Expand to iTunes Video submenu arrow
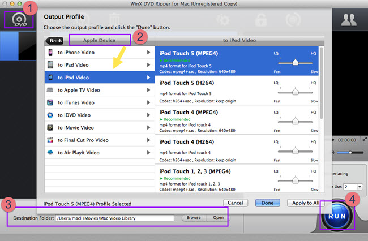The height and width of the screenshot is (241, 368). [x=148, y=102]
